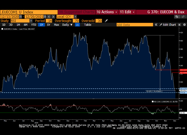
Task: Select the Max time range tab
Action: coord(56,25)
